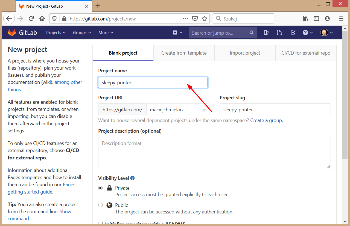The width and height of the screenshot is (350, 226).
Task: Click inside the Project description text area
Action: coord(214,153)
